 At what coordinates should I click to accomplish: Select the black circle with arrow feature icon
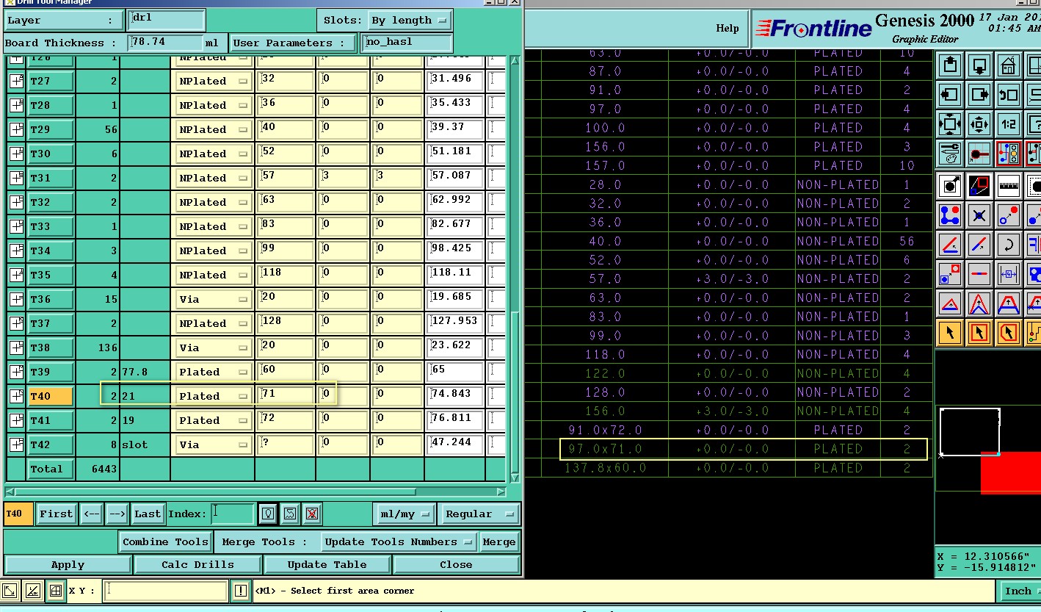(950, 185)
